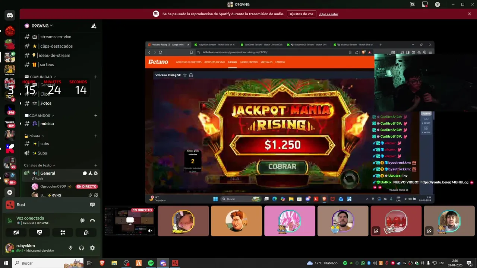The height and width of the screenshot is (268, 477).
Task: Stream Rust with the screen share icon
Action: pyautogui.click(x=92, y=205)
